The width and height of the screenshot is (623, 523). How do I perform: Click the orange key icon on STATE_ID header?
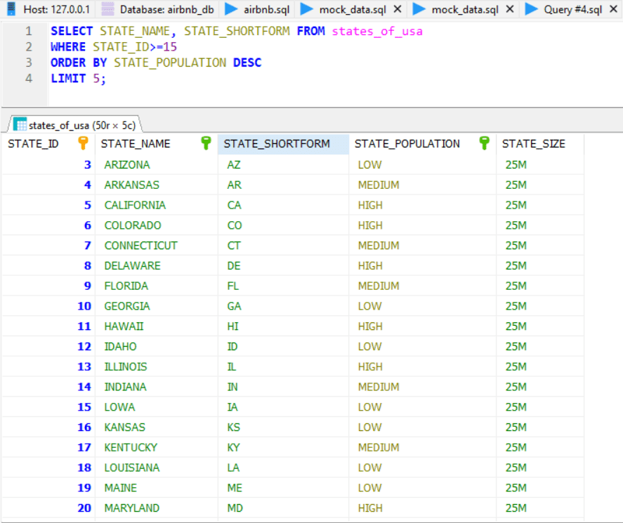click(83, 143)
